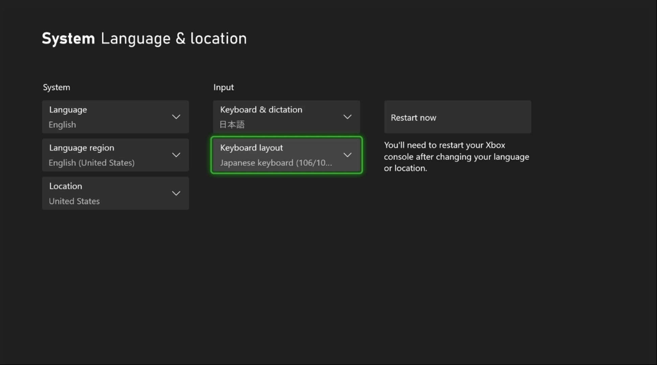Click the chevron arrow on Language box
Image resolution: width=657 pixels, height=365 pixels.
(x=176, y=117)
